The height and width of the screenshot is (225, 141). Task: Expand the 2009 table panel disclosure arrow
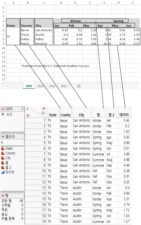[22, 109]
